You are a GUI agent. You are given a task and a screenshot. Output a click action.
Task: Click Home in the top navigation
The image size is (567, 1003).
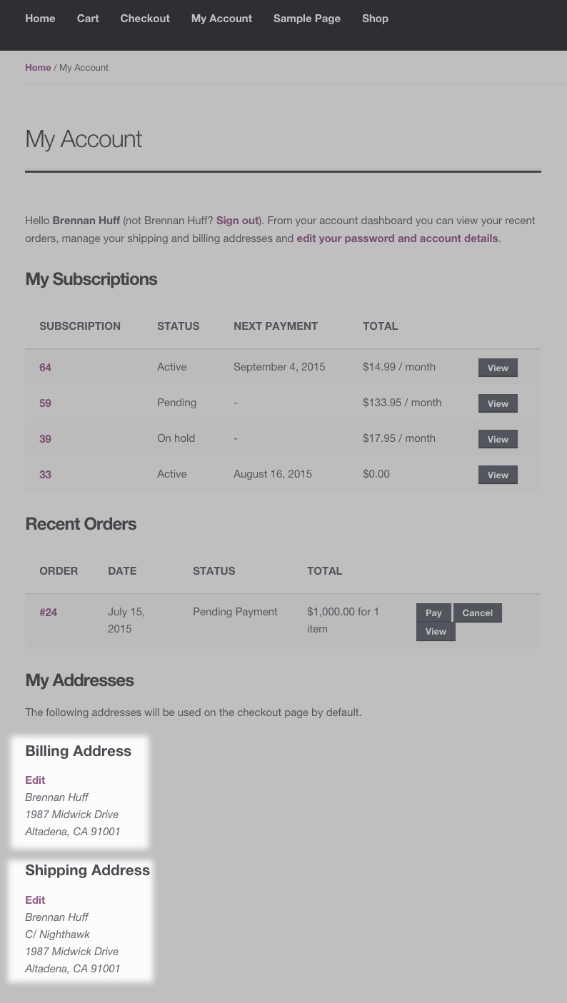40,19
